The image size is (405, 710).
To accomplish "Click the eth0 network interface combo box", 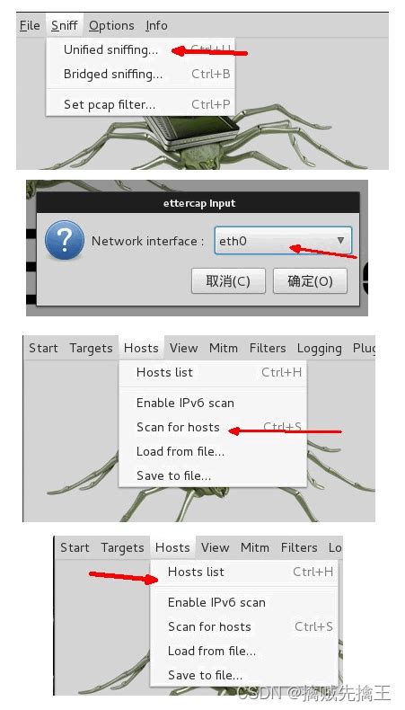I will coord(283,241).
